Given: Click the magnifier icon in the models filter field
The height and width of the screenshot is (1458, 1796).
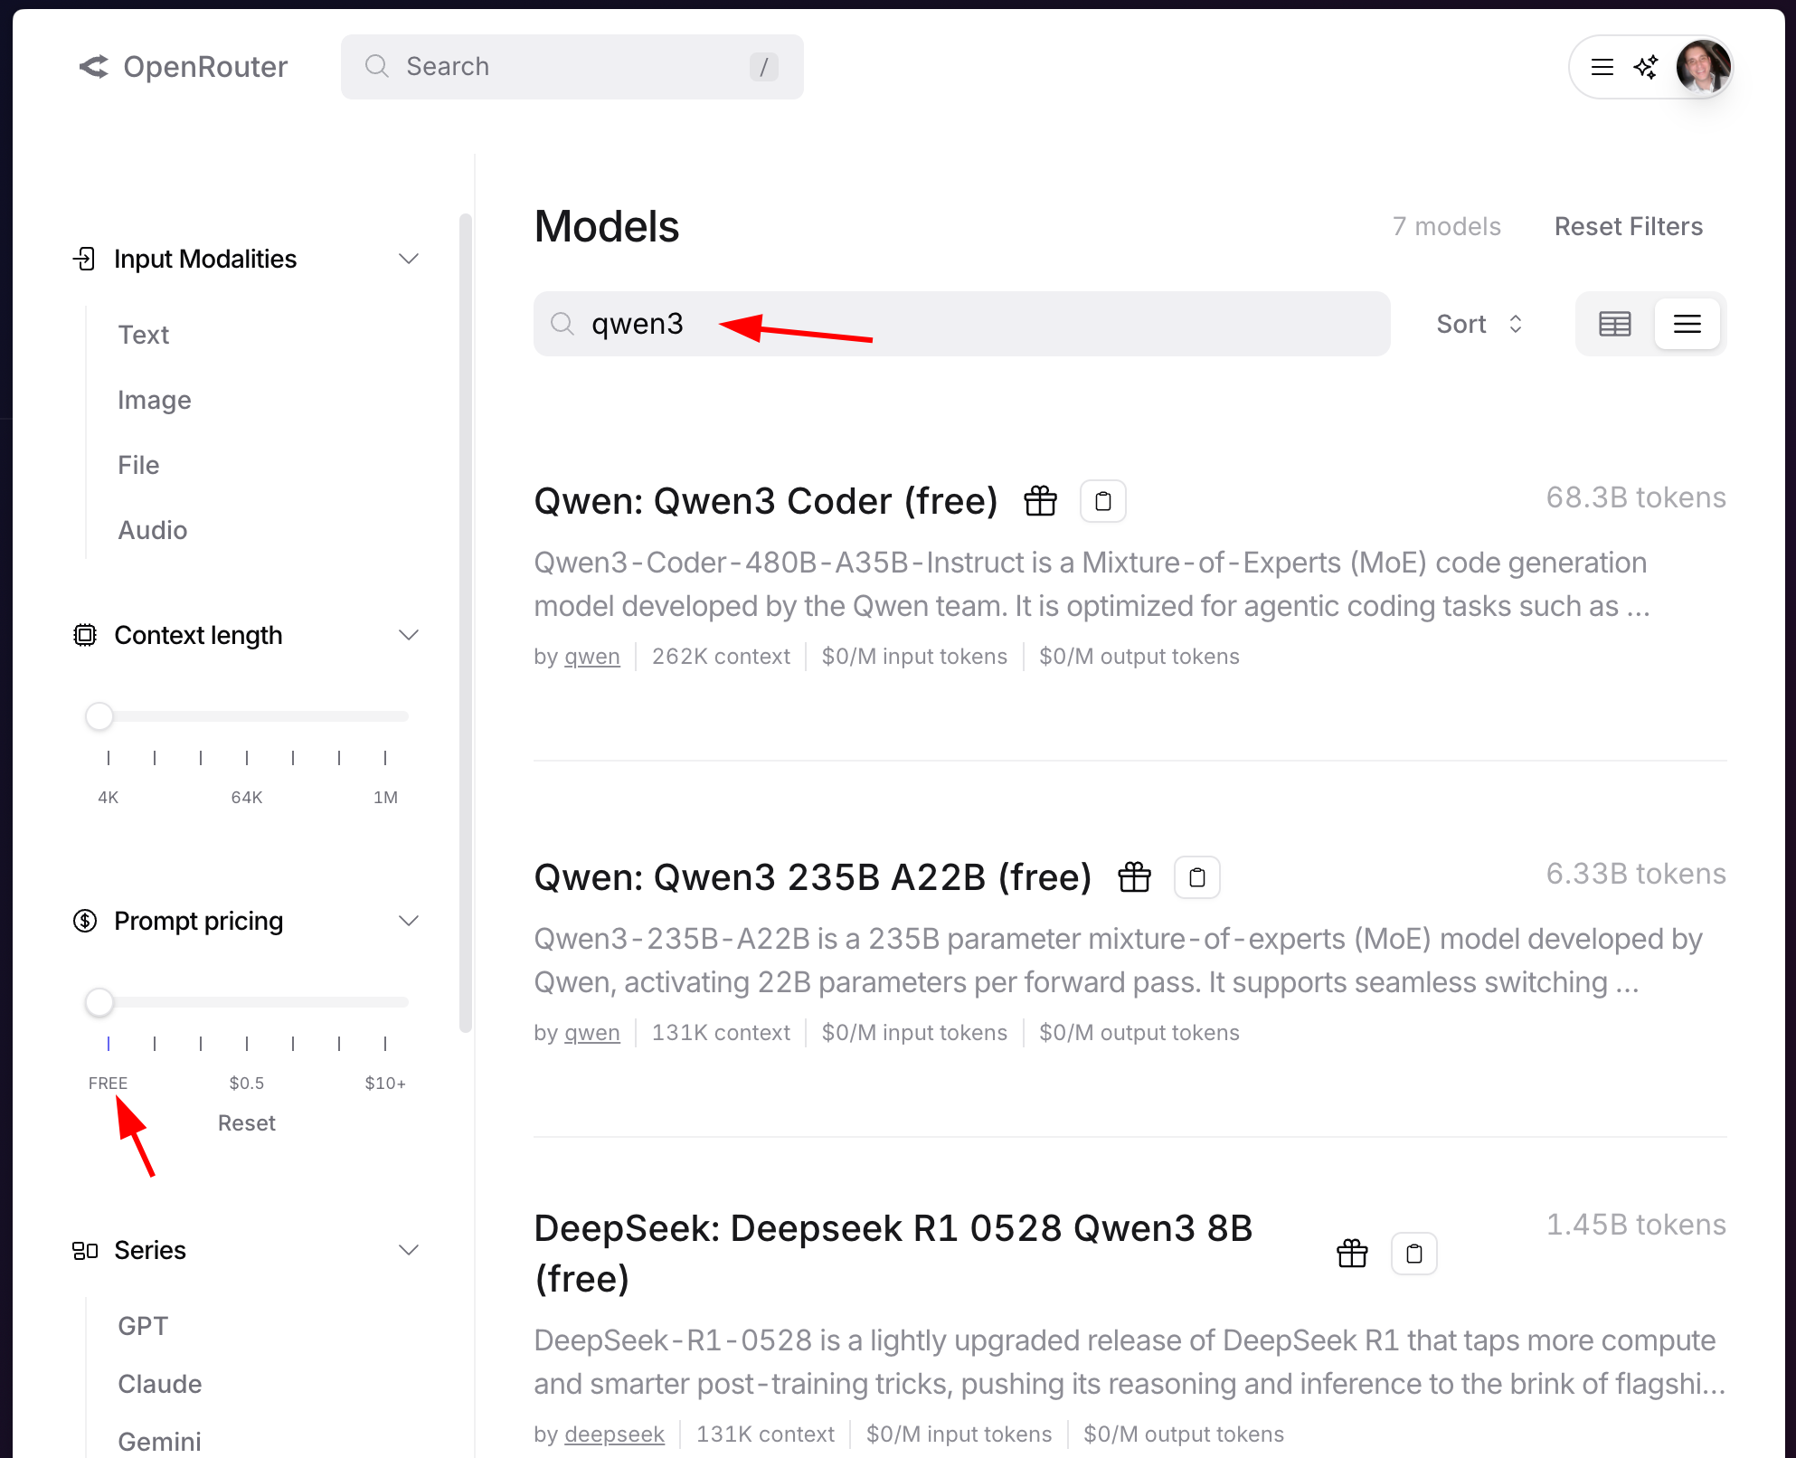Looking at the screenshot, I should 562,324.
